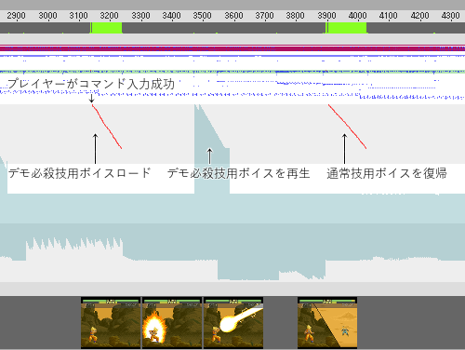Open thumbnail of Goku firing energy beam
The image size is (465, 350).
point(233,323)
